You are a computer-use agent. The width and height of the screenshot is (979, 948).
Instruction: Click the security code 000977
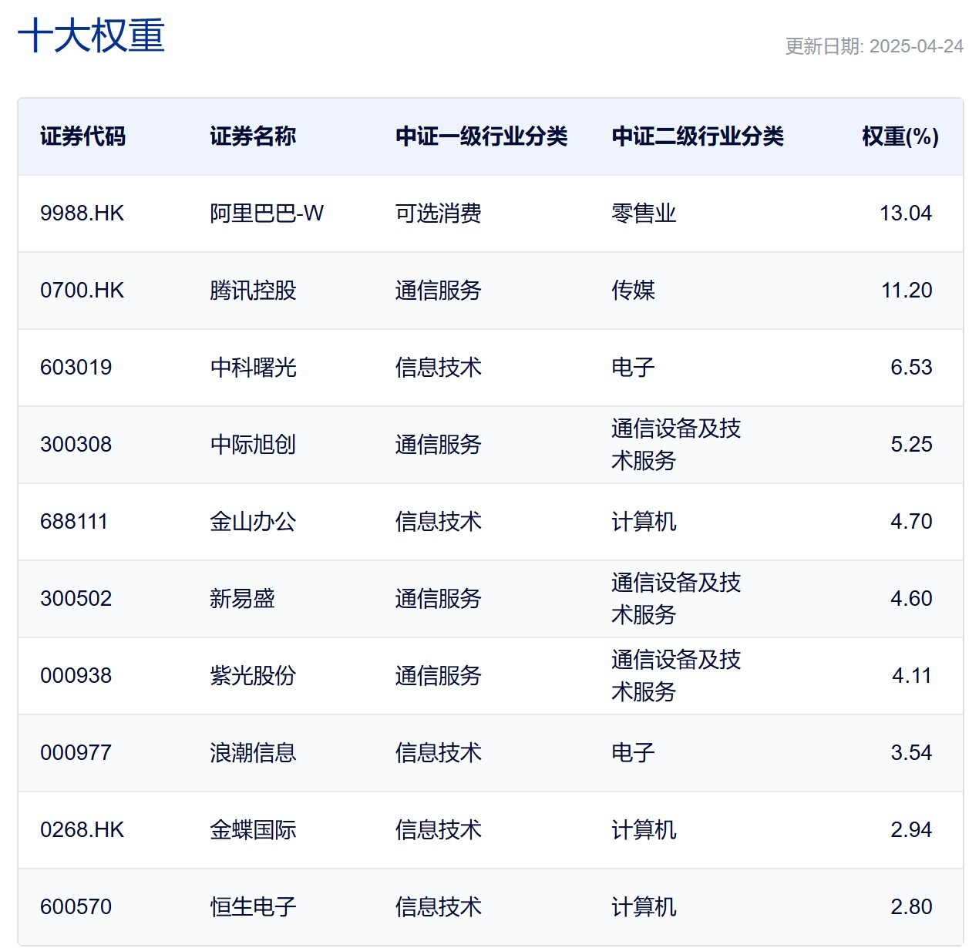click(x=76, y=753)
